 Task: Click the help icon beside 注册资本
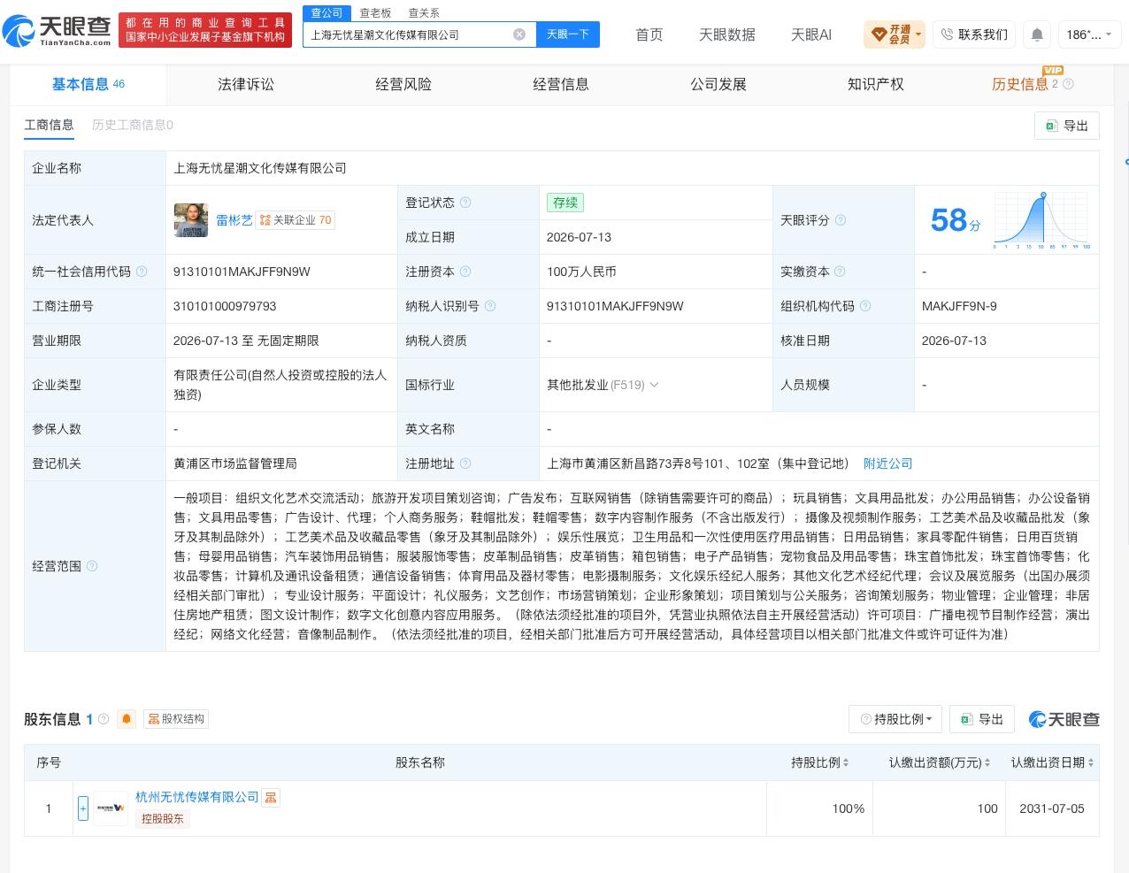click(465, 272)
